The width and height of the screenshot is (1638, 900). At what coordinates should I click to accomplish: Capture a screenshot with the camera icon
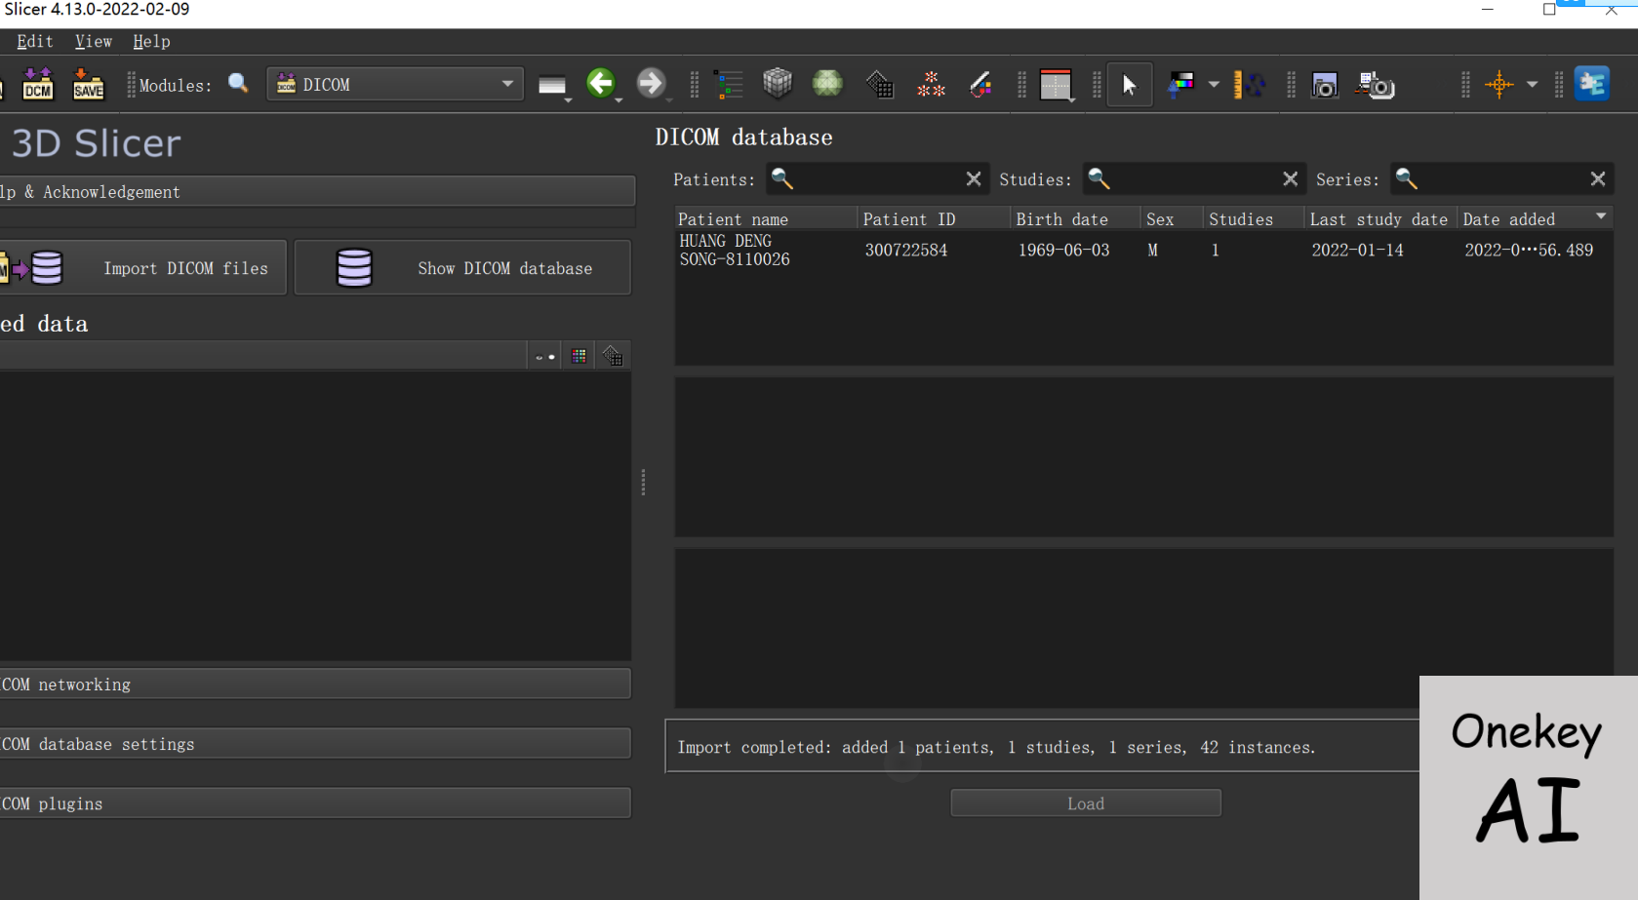coord(1324,86)
